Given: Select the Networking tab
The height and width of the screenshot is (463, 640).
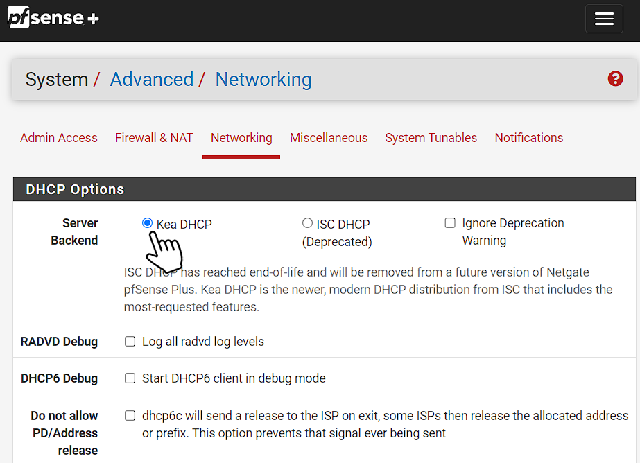Looking at the screenshot, I should point(241,137).
